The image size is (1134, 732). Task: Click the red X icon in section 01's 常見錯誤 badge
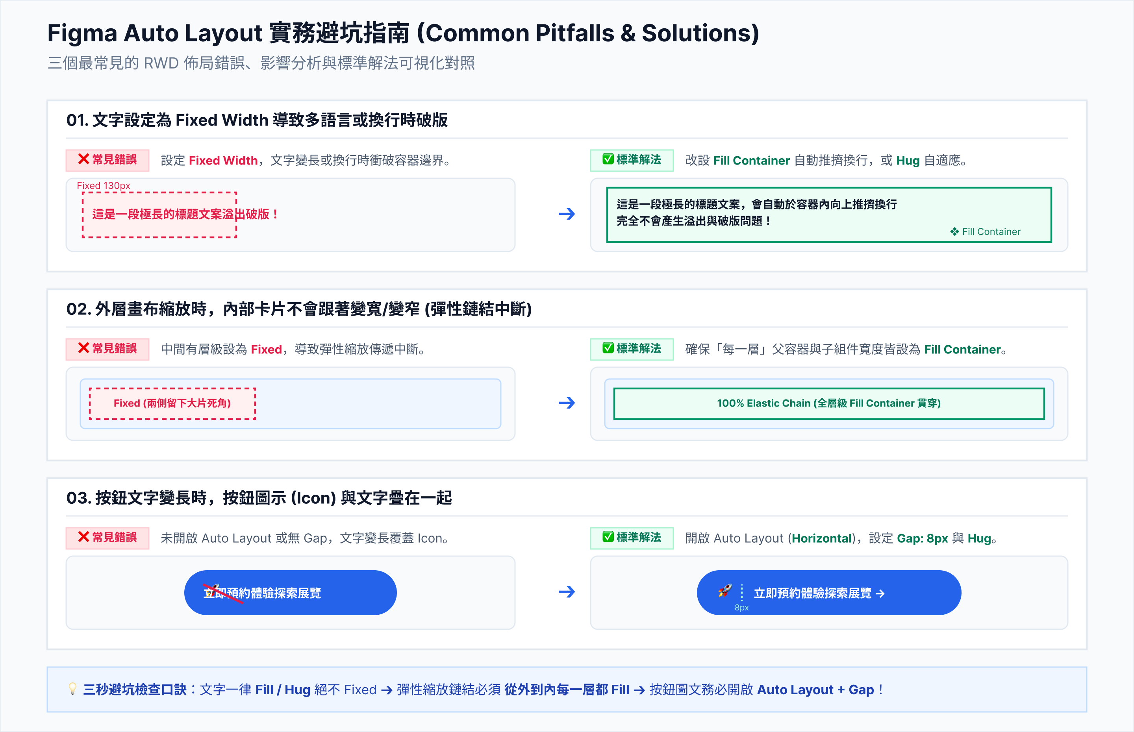pos(84,159)
